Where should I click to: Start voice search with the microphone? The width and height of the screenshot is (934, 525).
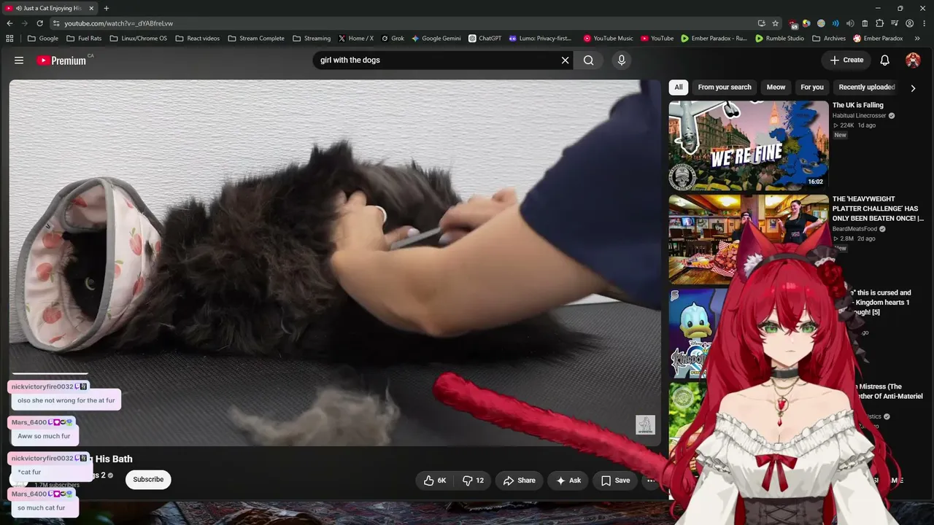(622, 61)
